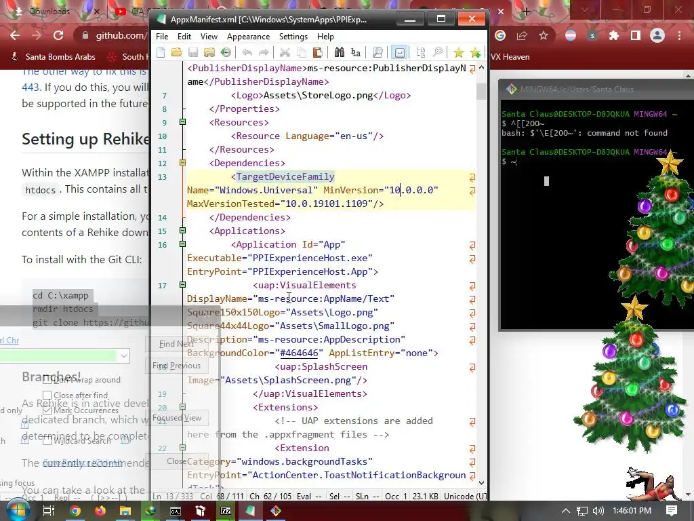Click the Windows Start orb
Screen dimensions: 694x521
[18, 511]
